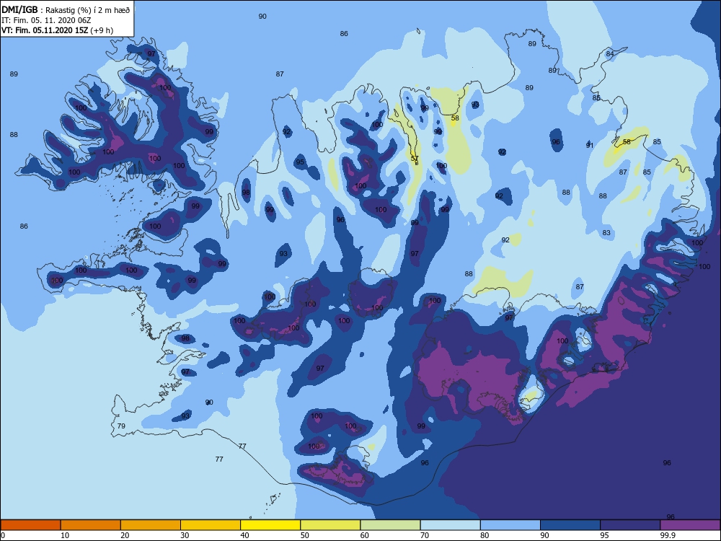The height and width of the screenshot is (541, 721).
Task: Click the legend tick label 80
Action: pyautogui.click(x=485, y=535)
